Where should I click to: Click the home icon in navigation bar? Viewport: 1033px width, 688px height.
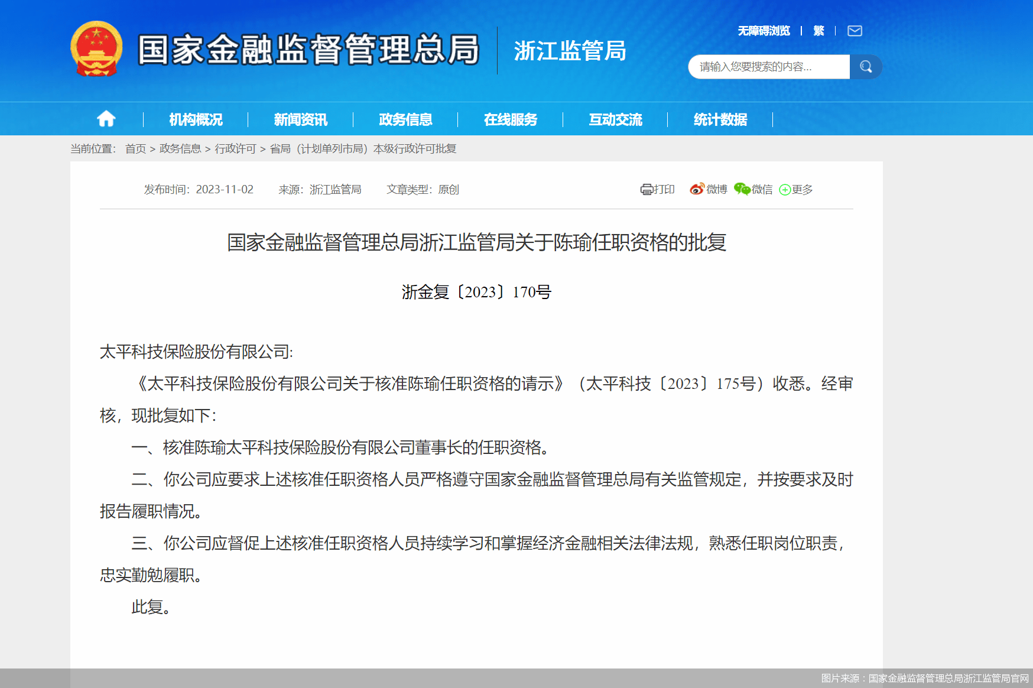pyautogui.click(x=106, y=119)
